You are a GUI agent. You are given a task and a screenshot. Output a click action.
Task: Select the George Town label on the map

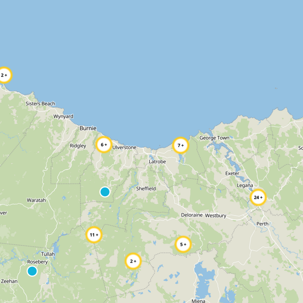215,138
